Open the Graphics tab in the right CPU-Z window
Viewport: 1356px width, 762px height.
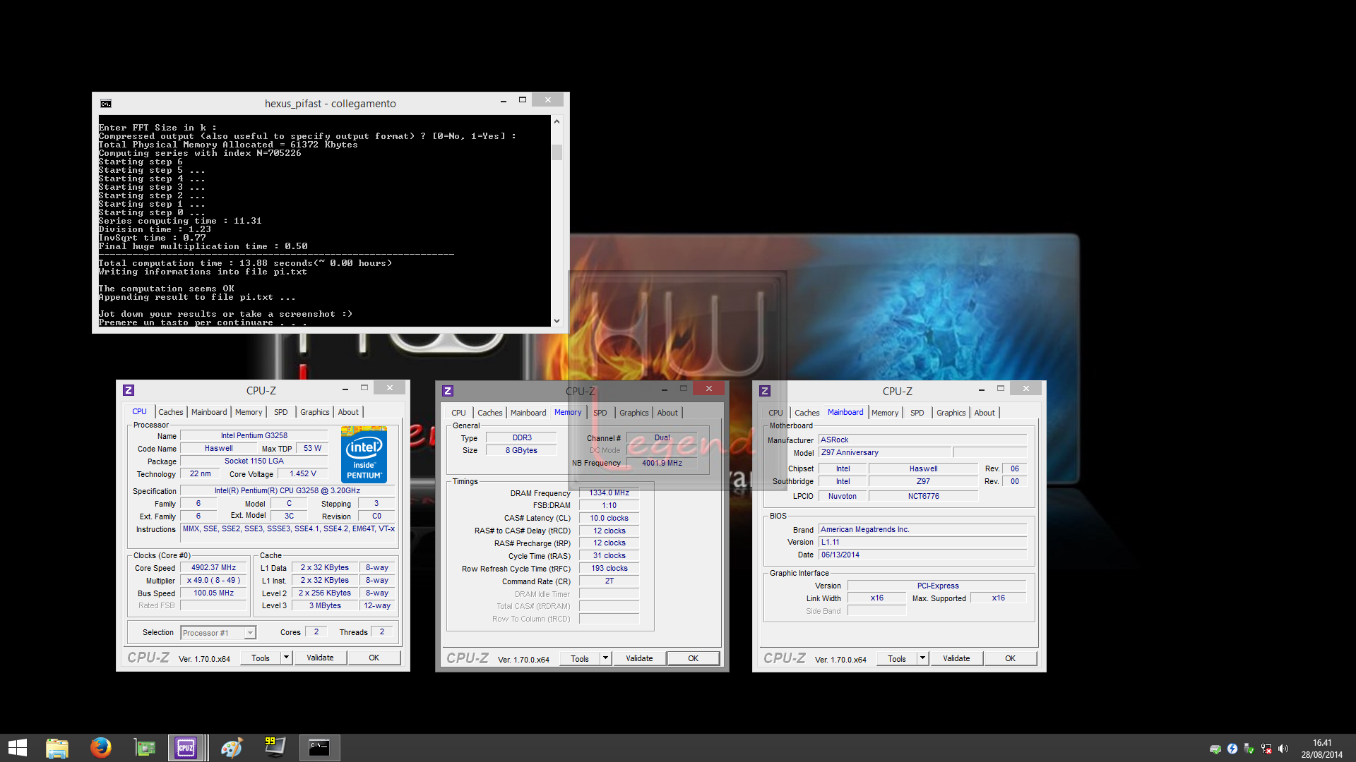pos(951,413)
